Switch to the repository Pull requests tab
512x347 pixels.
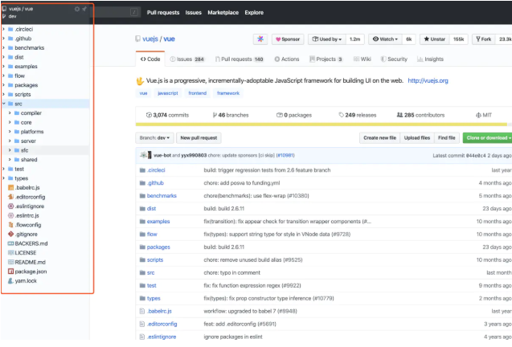[x=240, y=59]
